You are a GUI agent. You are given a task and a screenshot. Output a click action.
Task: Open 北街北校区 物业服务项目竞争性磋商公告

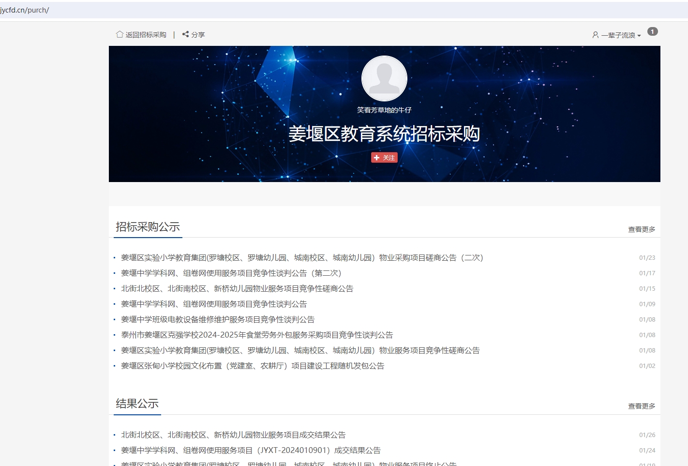[x=237, y=289]
